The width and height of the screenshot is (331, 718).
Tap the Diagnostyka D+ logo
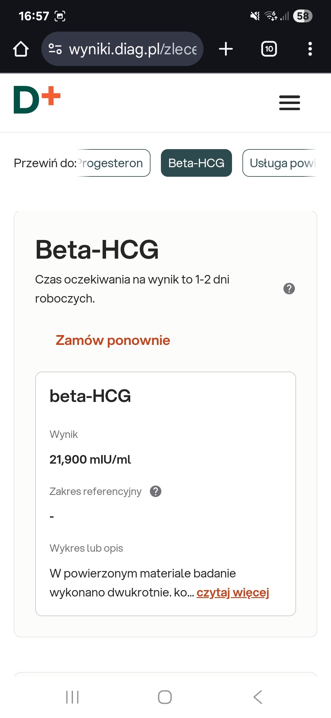point(37,100)
